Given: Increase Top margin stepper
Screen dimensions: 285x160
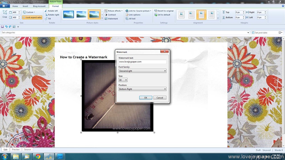Looking at the screenshot, I should coord(244,12).
